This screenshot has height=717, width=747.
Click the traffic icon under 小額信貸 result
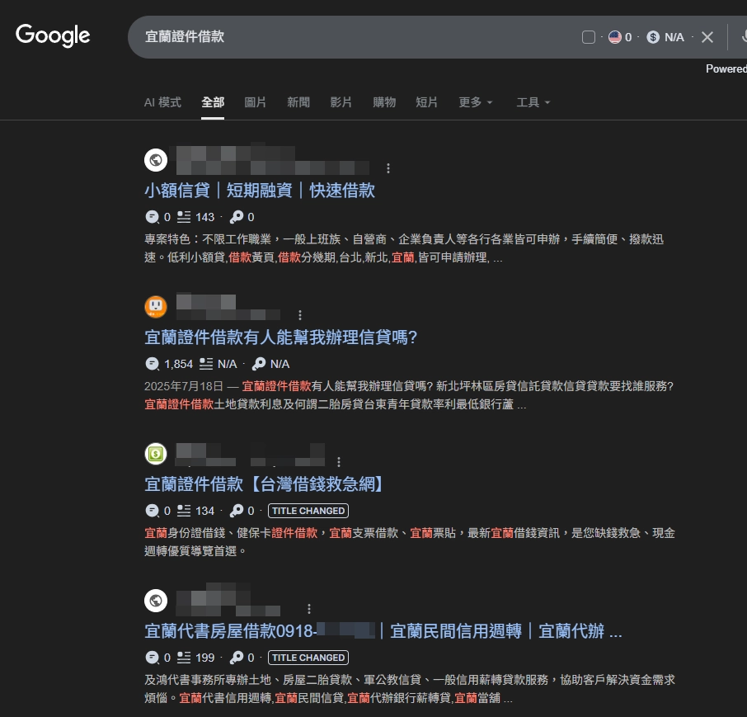coord(152,217)
